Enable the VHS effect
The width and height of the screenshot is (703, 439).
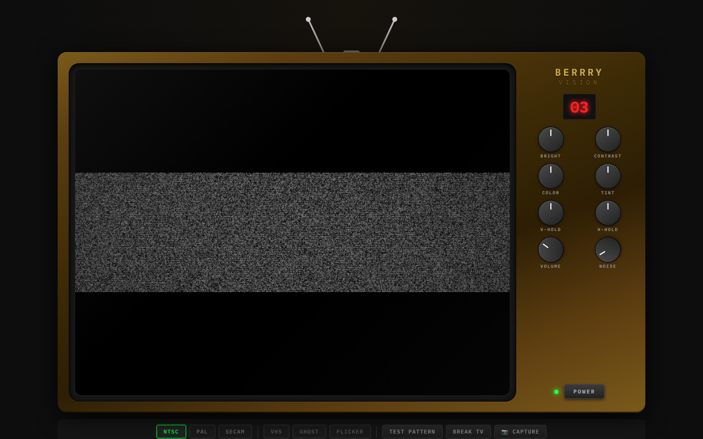click(x=276, y=431)
